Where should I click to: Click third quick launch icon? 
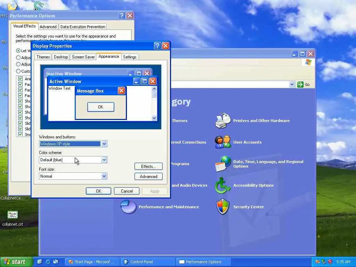pos(56,262)
